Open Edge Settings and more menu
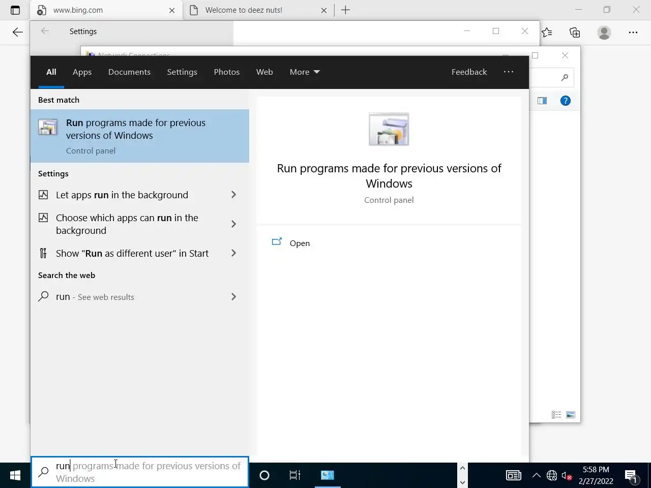651x488 pixels. [633, 33]
